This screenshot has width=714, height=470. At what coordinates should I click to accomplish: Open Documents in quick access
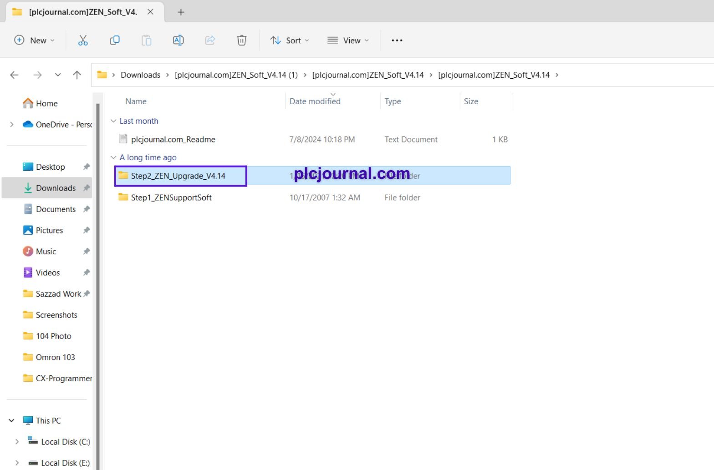tap(56, 209)
